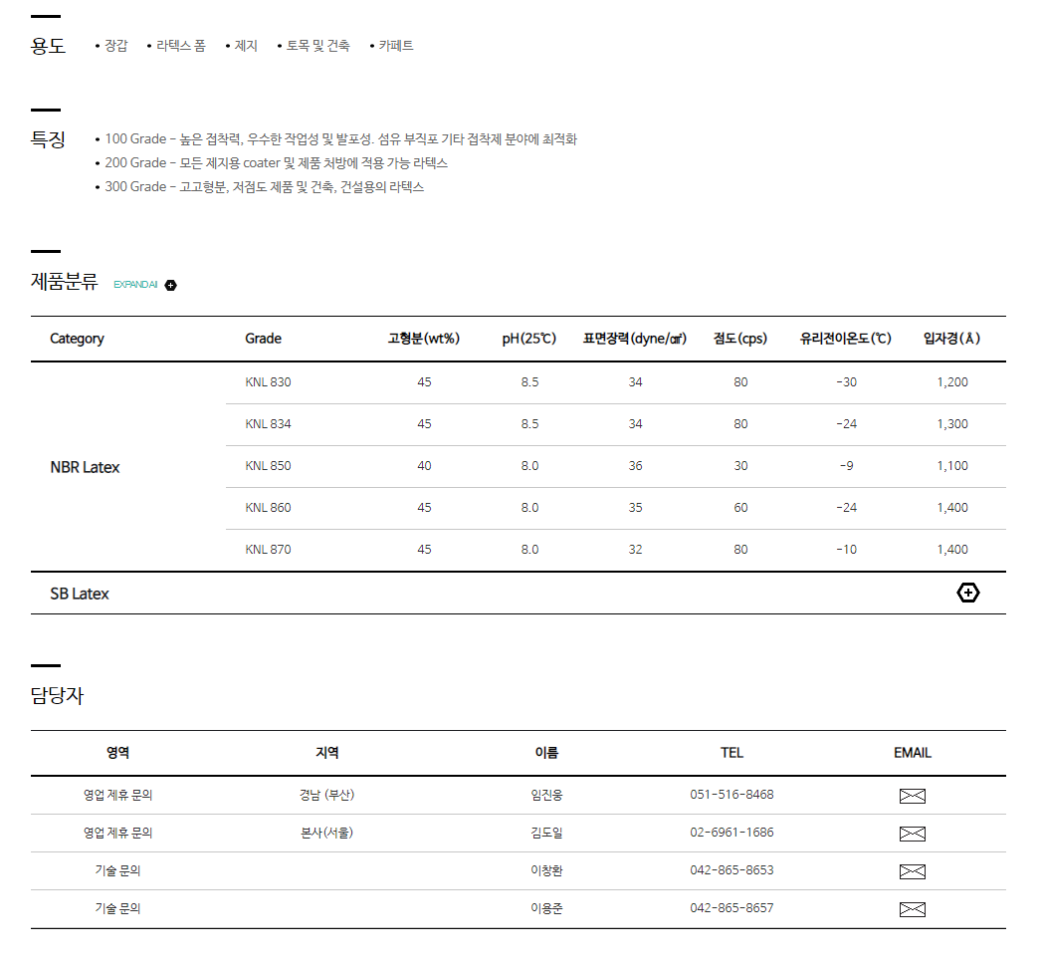
Task: Click the EXPANDALL text label
Action: (135, 285)
